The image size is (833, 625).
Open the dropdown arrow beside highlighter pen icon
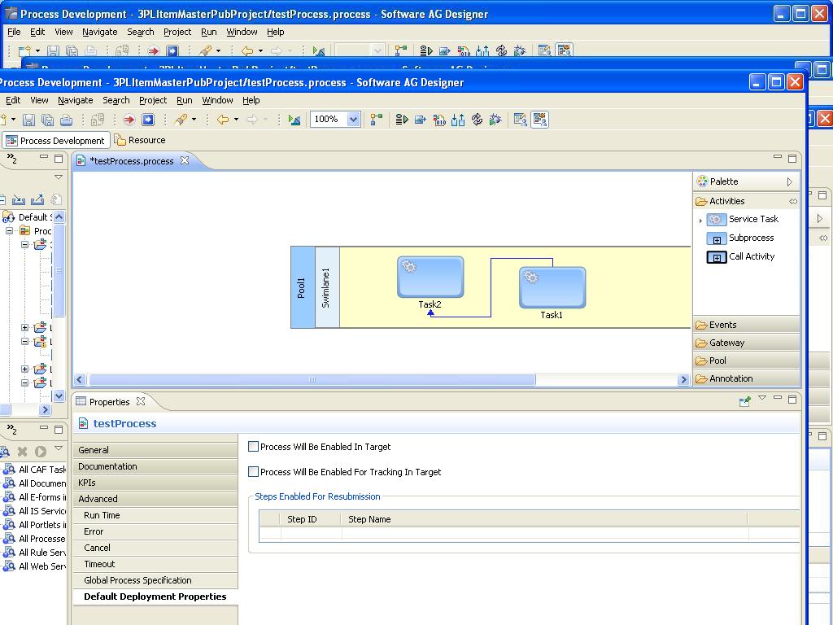pyautogui.click(x=194, y=120)
